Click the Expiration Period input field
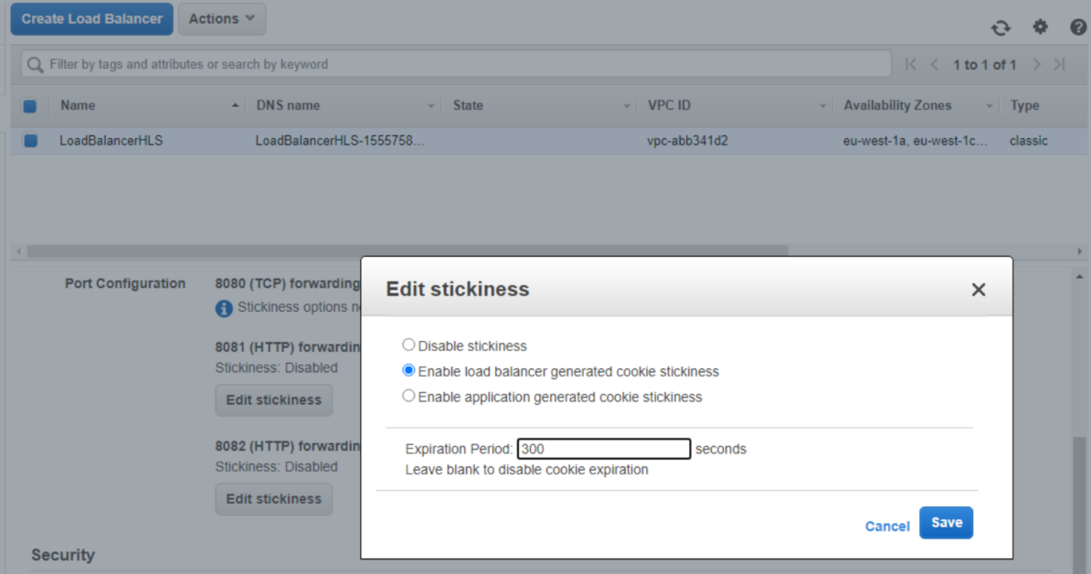The height and width of the screenshot is (574, 1091). click(x=604, y=449)
